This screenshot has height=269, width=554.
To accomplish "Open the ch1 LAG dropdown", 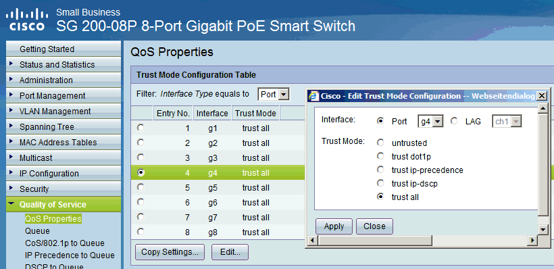I will (507, 122).
